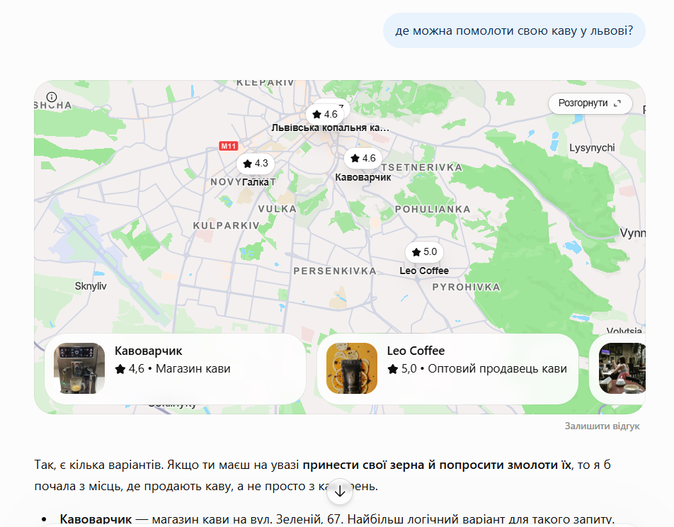Select the Львівська копальня кави 4.6 pin
Image resolution: width=674 pixels, height=527 pixels.
click(325, 115)
